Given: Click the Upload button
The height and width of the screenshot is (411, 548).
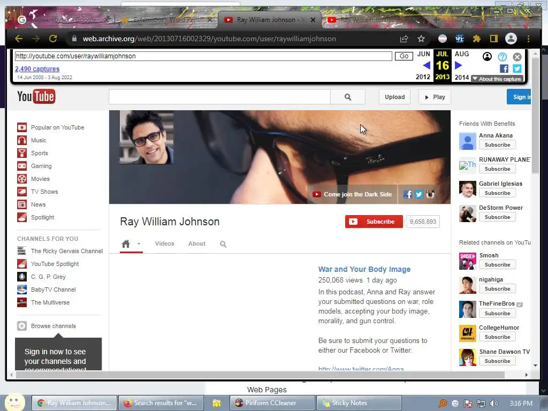Looking at the screenshot, I should click(x=394, y=97).
